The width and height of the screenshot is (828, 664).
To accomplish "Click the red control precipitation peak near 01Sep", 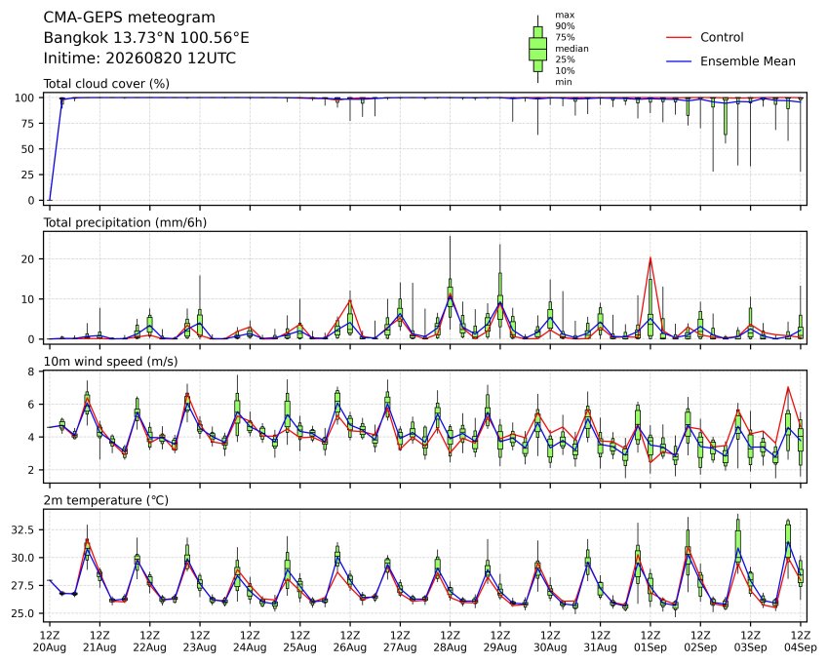I will point(651,258).
